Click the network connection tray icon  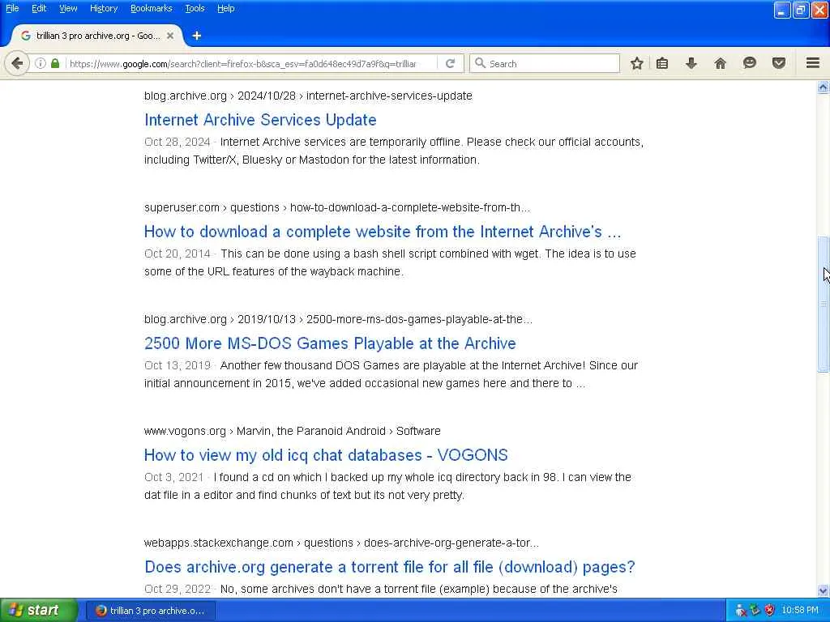pos(755,611)
